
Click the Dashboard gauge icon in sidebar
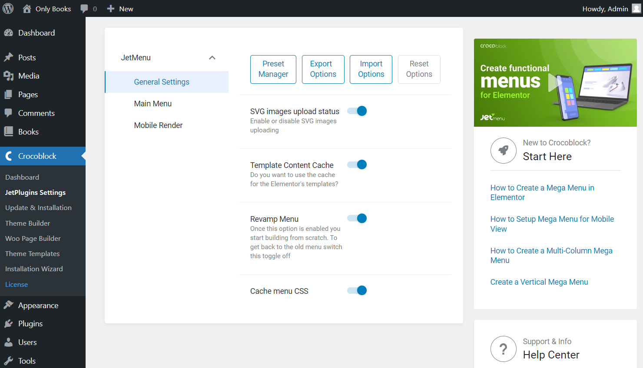8,33
